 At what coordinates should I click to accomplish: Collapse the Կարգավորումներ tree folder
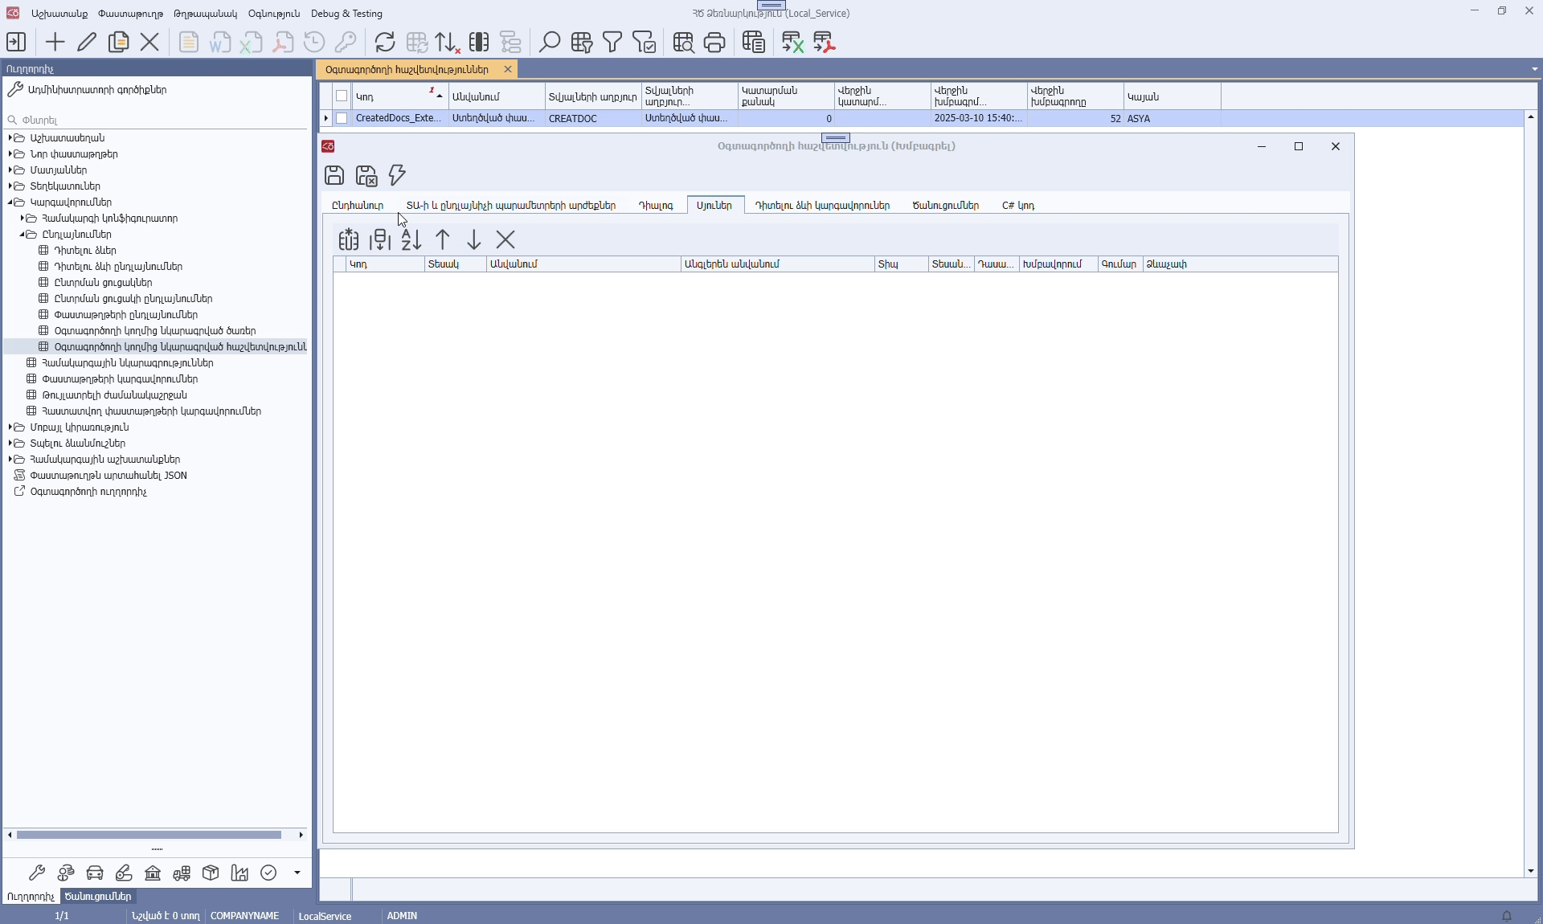point(10,202)
